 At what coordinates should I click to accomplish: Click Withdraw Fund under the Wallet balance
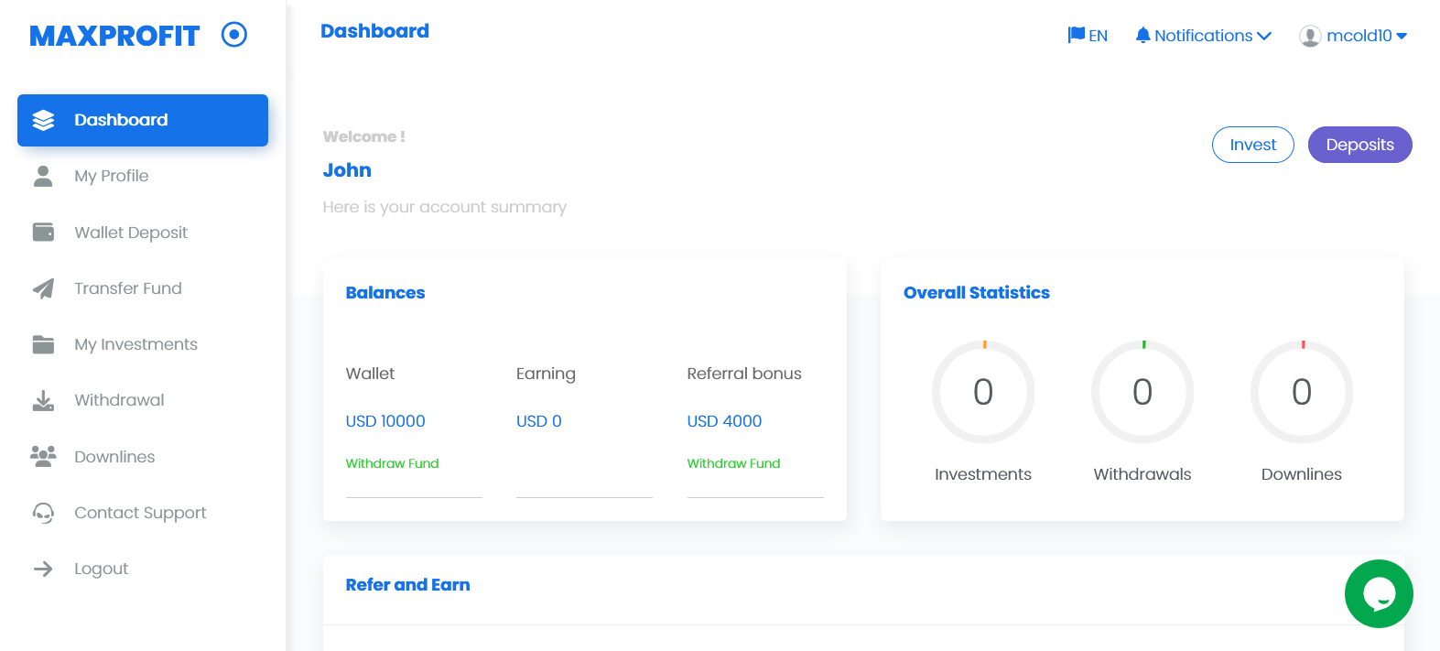coord(392,463)
